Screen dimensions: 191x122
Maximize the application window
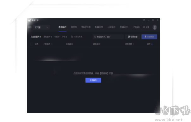(x=153, y=20)
